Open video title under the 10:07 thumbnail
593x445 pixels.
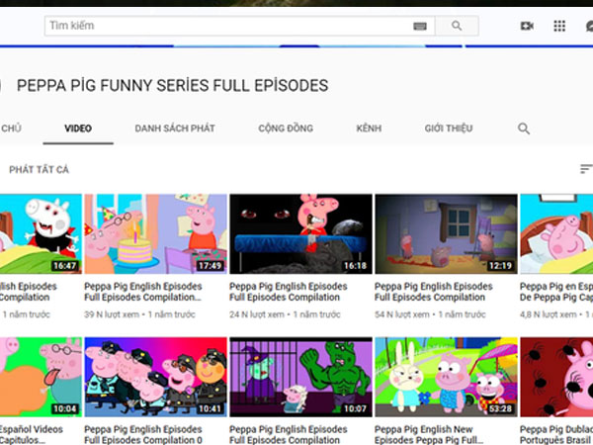(289, 435)
